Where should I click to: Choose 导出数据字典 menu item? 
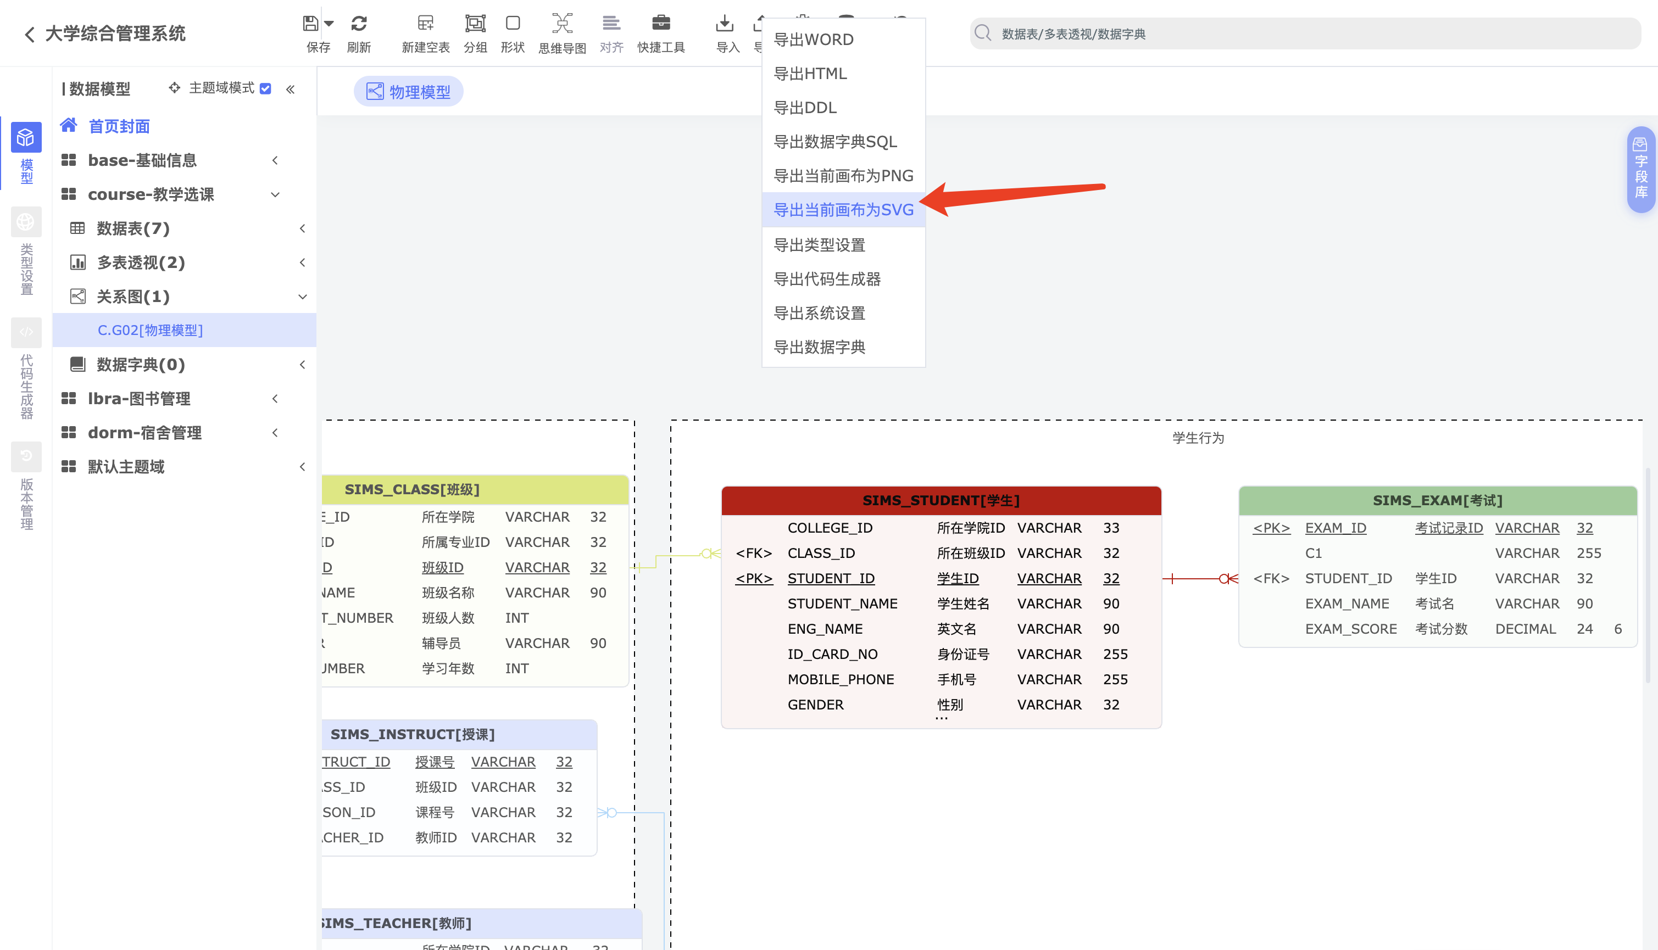(x=843, y=347)
